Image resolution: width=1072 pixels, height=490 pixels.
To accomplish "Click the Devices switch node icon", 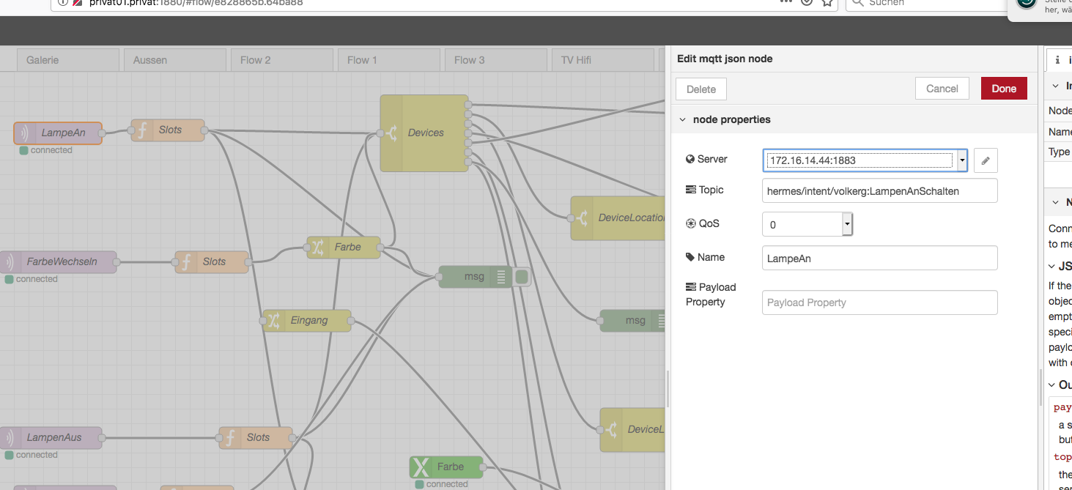I will (392, 133).
